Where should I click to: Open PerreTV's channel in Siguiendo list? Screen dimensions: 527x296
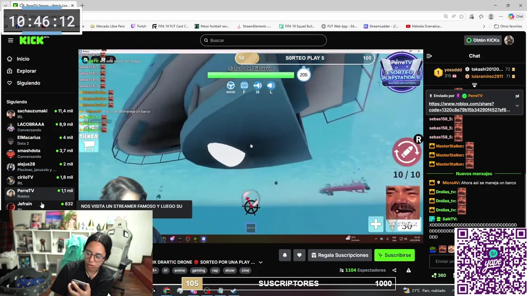tap(40, 193)
